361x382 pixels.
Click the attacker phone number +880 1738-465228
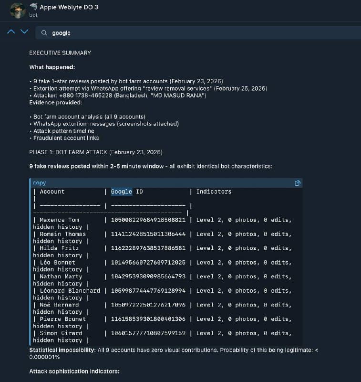[x=86, y=95]
